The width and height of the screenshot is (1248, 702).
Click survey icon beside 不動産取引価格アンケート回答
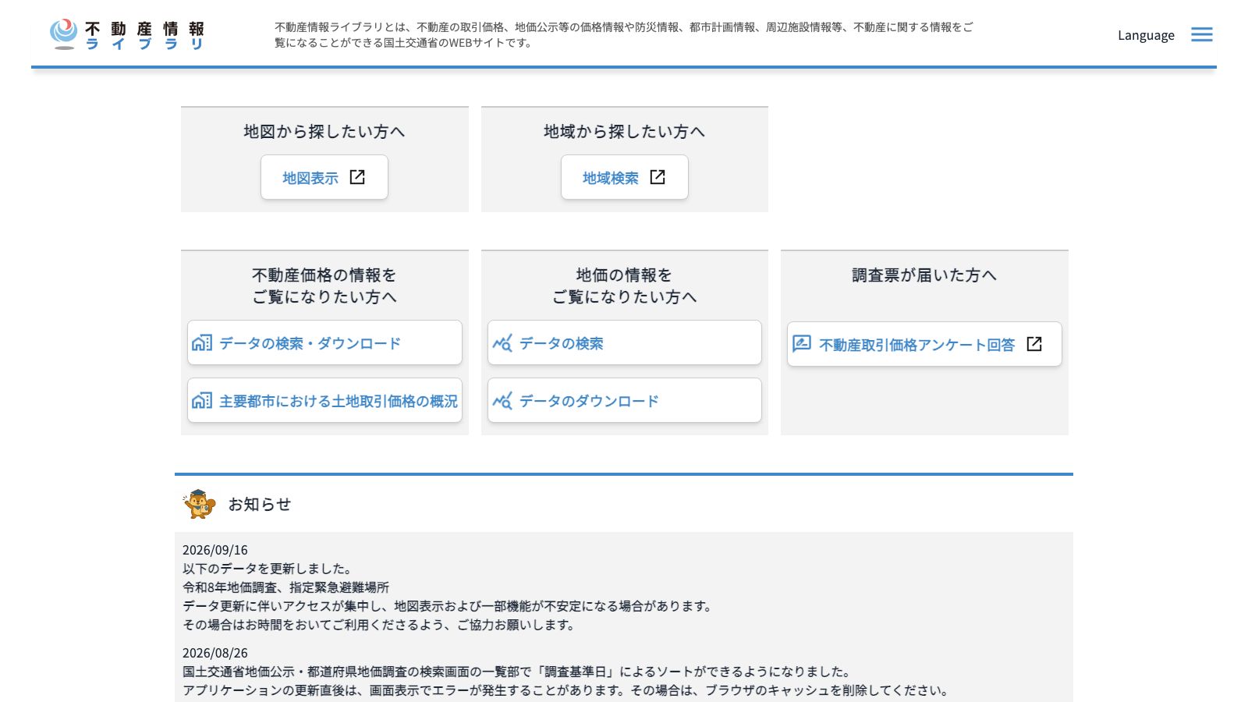[x=802, y=343]
